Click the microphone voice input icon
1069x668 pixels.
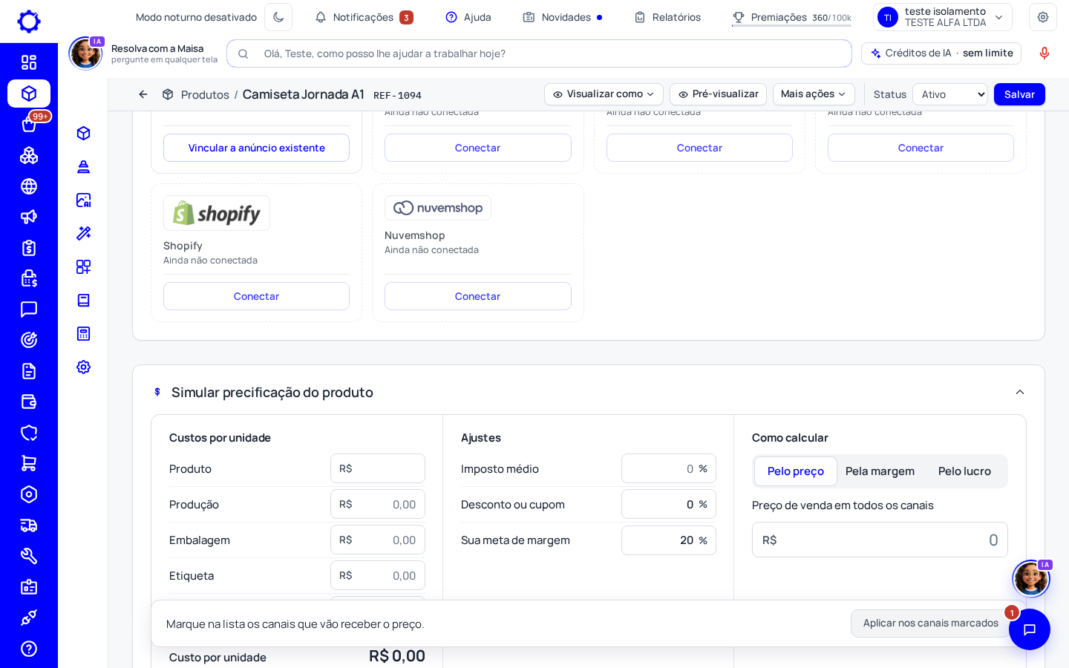(1045, 53)
